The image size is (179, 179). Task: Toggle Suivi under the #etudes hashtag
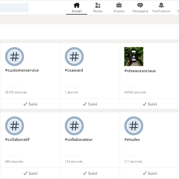pyautogui.click(x=150, y=173)
